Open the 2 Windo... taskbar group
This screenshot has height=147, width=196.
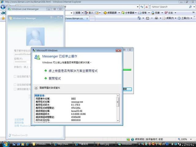tap(42, 144)
